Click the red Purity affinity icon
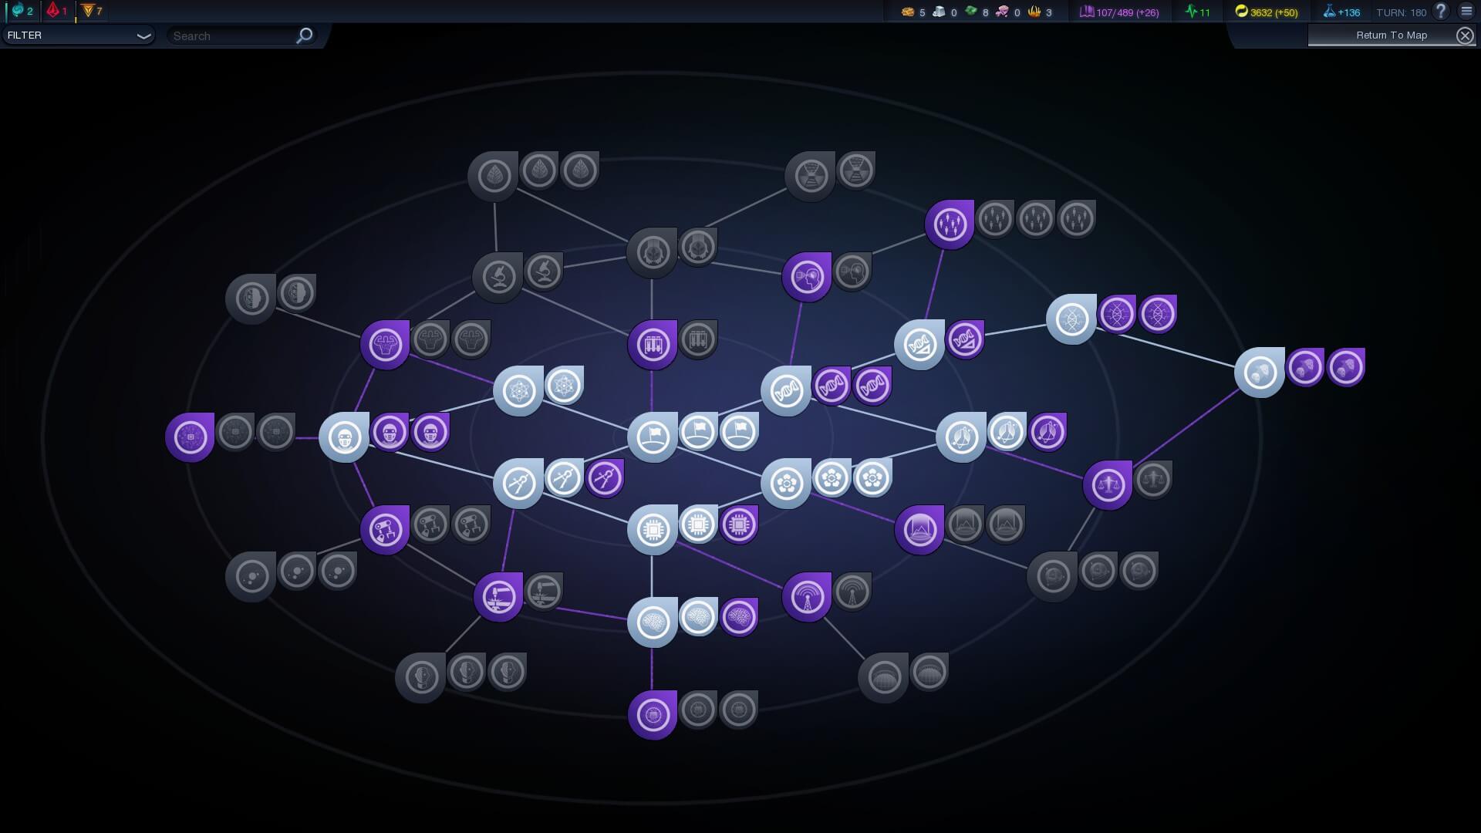This screenshot has height=833, width=1481. pos(52,11)
